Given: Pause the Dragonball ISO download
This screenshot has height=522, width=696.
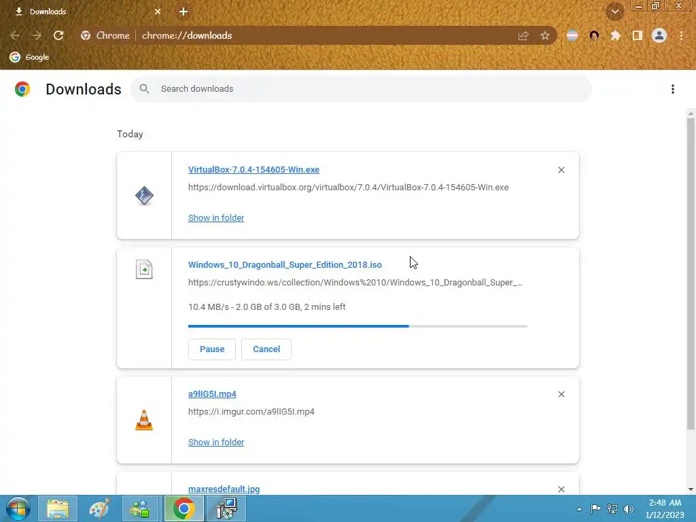Looking at the screenshot, I should click(212, 349).
